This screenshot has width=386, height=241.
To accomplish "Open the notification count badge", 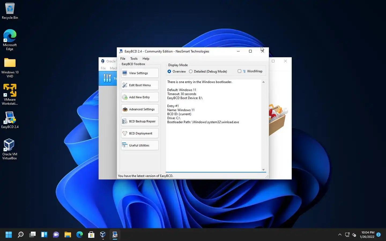I will coord(378,235).
